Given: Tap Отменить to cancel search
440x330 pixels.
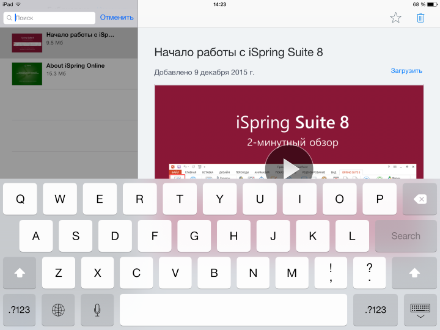Looking at the screenshot, I should click(117, 17).
